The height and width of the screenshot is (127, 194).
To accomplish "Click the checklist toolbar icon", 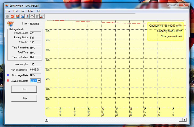I will [27, 17].
